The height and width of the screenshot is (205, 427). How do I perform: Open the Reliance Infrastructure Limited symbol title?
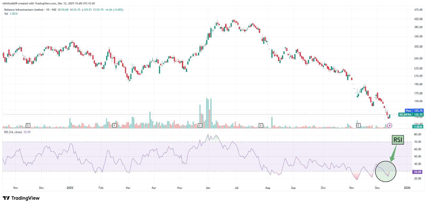(23, 10)
